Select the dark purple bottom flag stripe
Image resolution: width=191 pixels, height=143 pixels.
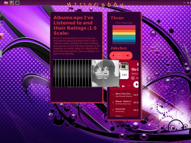(x=124, y=43)
